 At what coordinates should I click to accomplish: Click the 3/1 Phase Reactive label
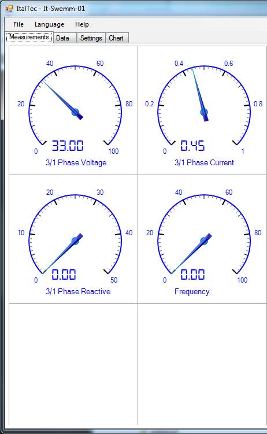point(78,291)
